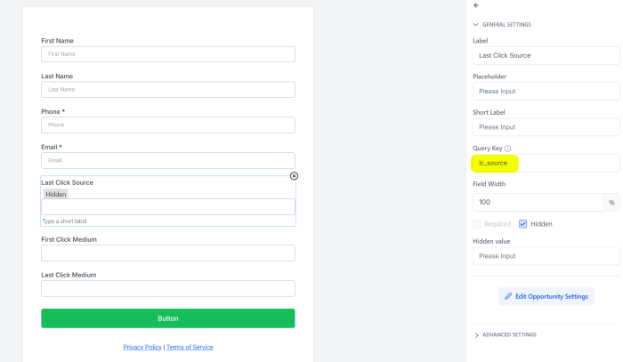Click the Short Label input field

546,127
